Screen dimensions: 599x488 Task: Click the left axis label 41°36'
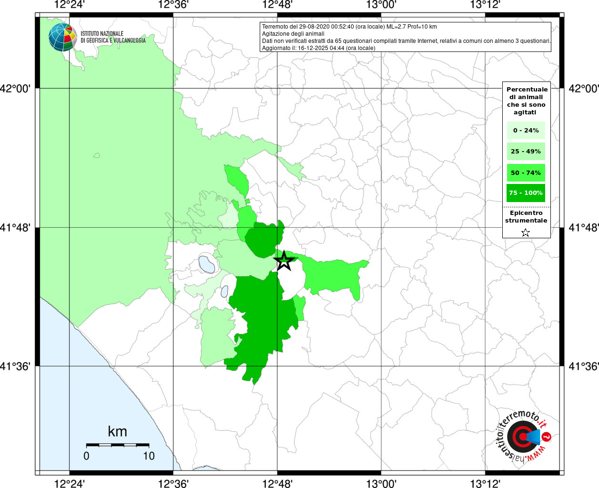pyautogui.click(x=15, y=366)
